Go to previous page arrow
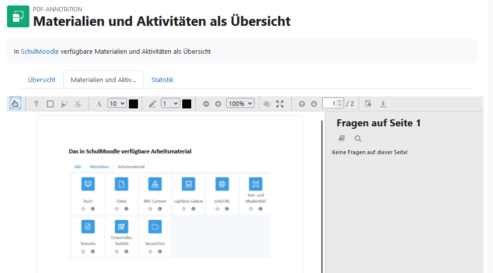493x273 pixels. pyautogui.click(x=302, y=104)
